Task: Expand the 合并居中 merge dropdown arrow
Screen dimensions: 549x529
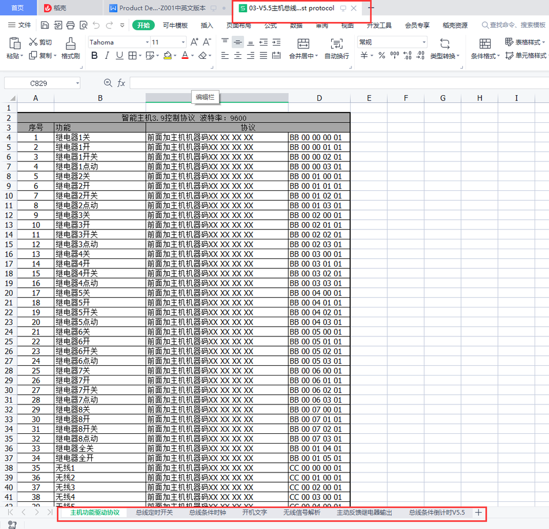Action: pyautogui.click(x=317, y=56)
